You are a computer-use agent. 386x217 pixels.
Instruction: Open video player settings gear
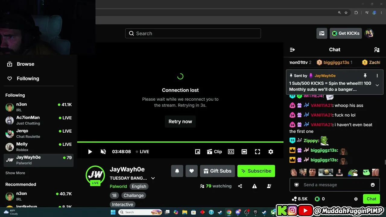coord(271,152)
